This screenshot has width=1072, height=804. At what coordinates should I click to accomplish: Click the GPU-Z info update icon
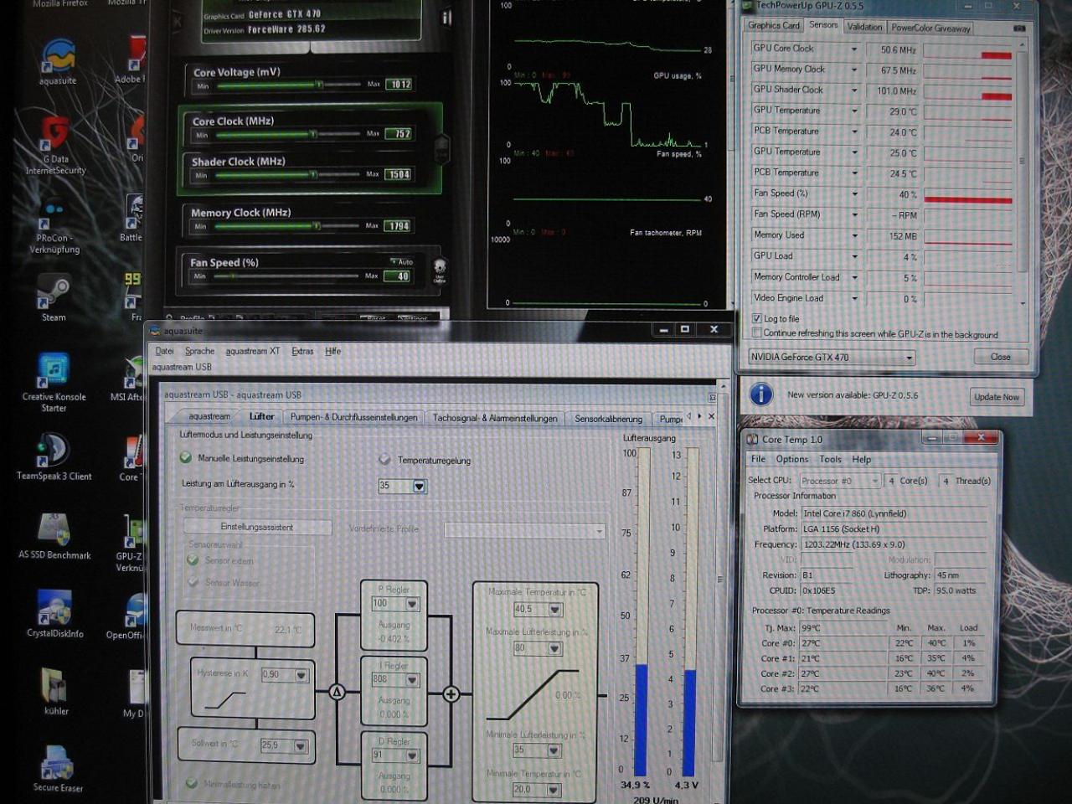point(760,394)
